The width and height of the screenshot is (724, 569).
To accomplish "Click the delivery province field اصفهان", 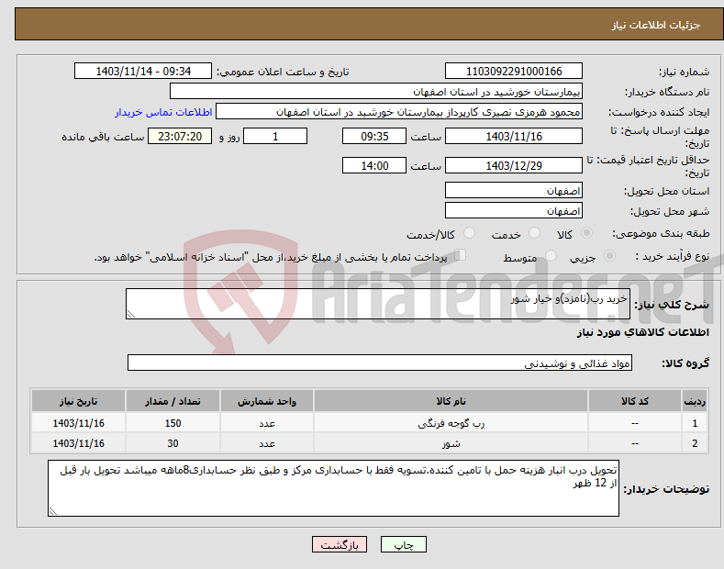I will click(x=514, y=190).
